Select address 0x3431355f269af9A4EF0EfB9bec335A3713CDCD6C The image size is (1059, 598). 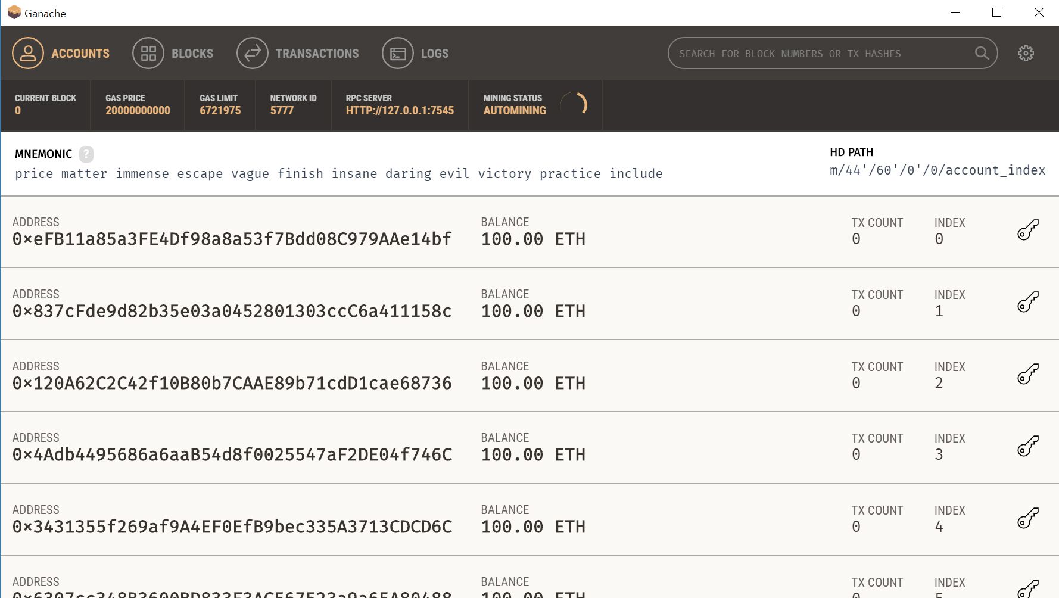232,527
